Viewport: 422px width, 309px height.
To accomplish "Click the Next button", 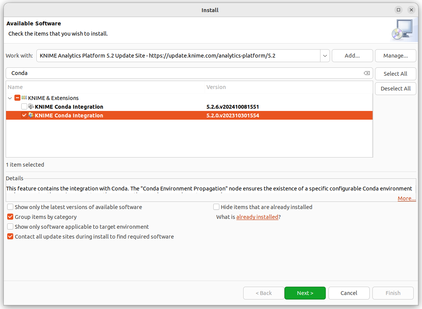I will [x=305, y=293].
